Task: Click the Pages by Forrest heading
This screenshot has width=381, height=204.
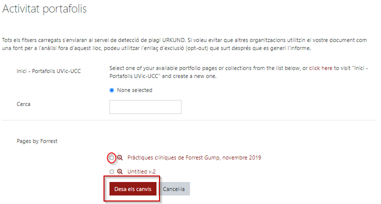Action: (37, 141)
